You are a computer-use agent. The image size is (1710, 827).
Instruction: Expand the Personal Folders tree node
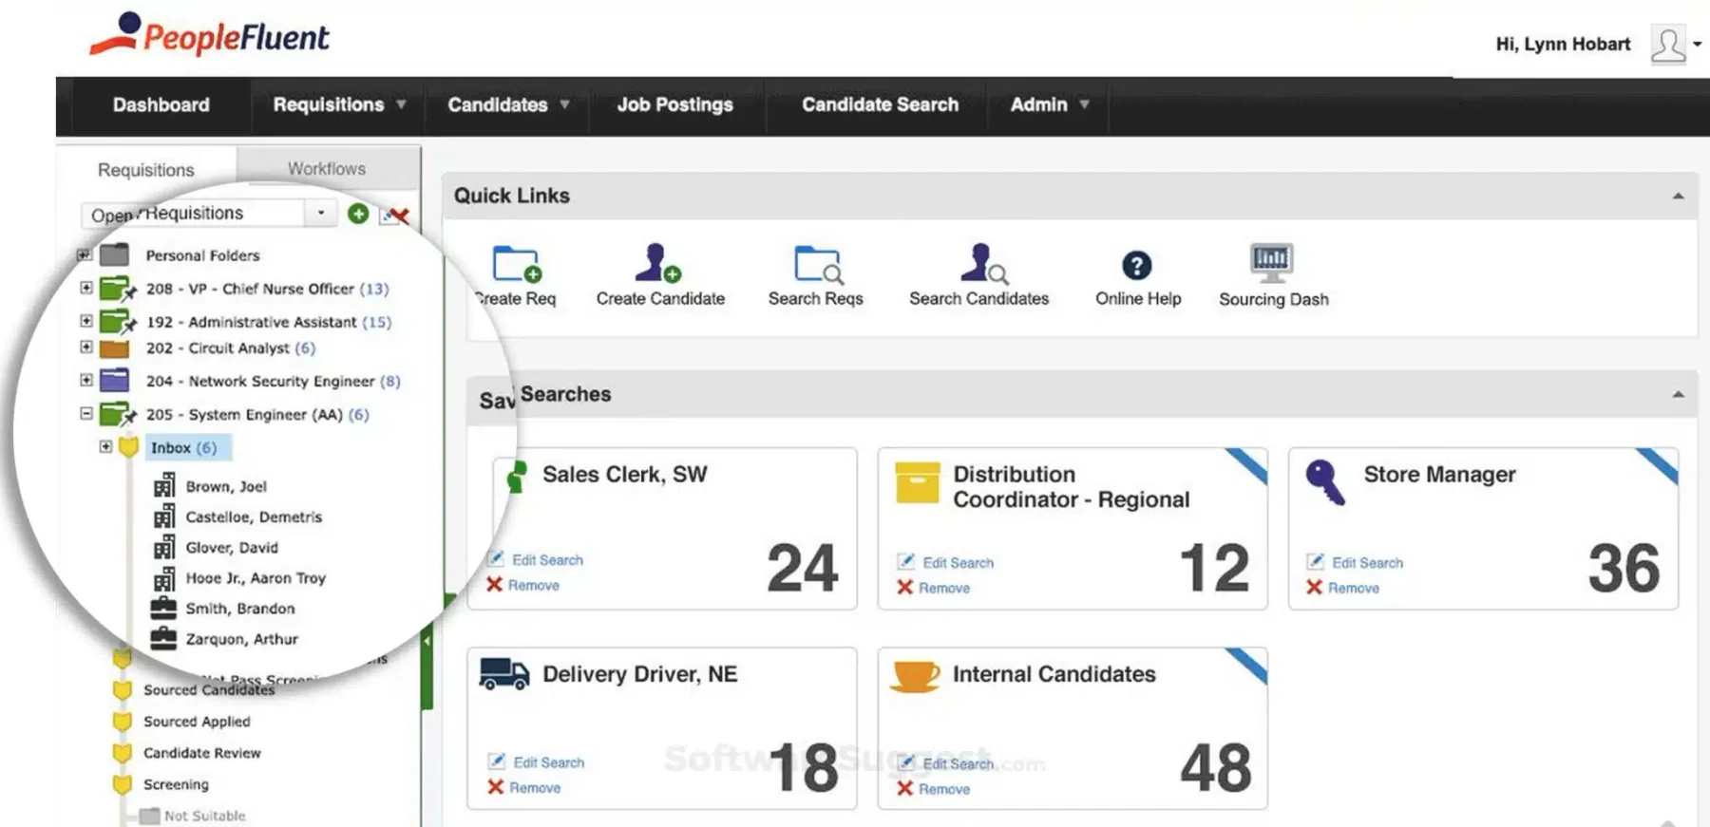tap(84, 254)
